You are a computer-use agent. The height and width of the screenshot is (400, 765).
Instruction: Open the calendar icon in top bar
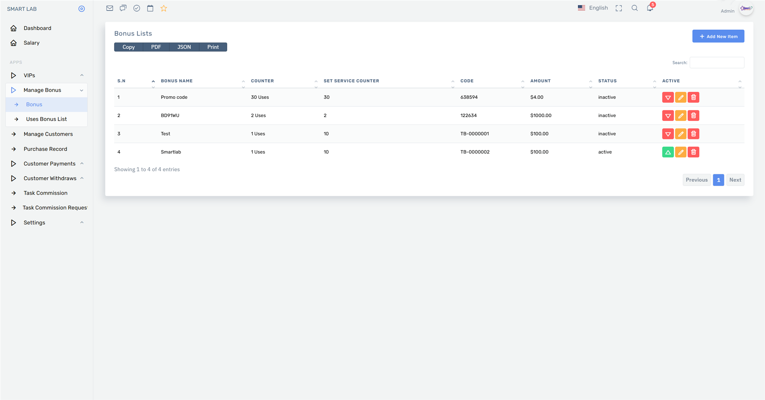tap(150, 8)
